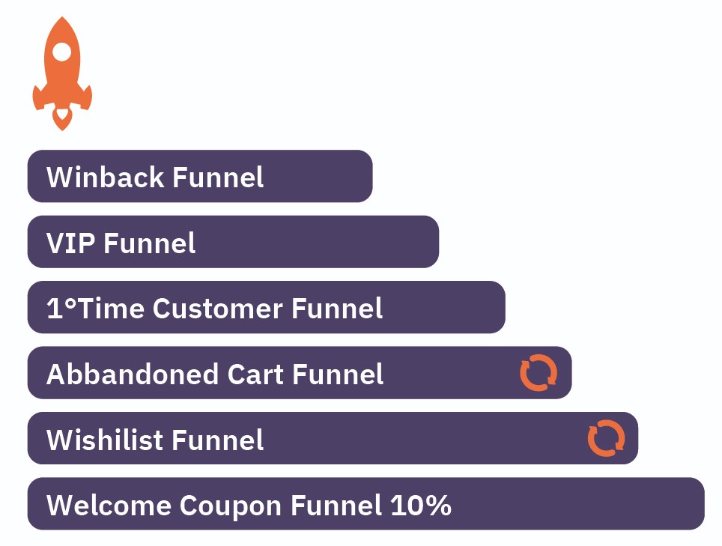Open the VIP Funnel bar
This screenshot has height=546, width=722.
point(233,242)
